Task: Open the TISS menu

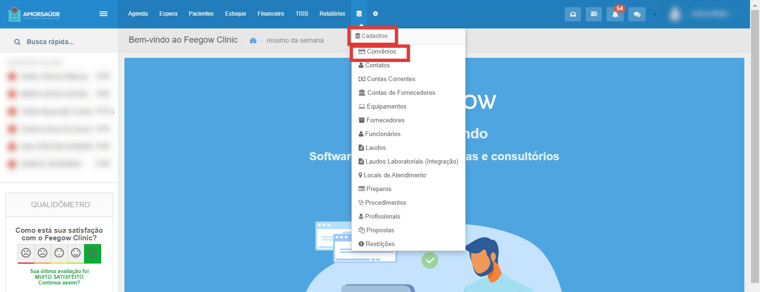Action: 302,14
